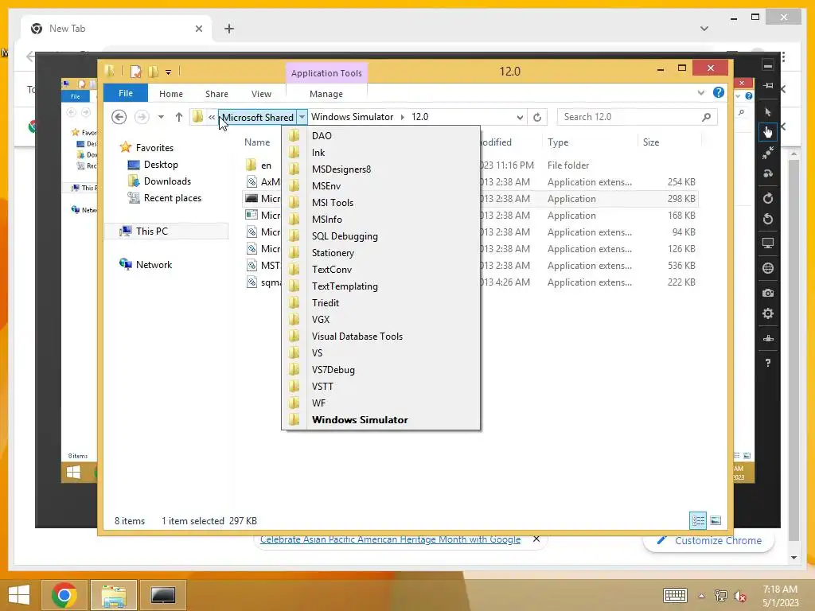815x611 pixels.
Task: Select Downloads in navigation pane
Action: (167, 181)
